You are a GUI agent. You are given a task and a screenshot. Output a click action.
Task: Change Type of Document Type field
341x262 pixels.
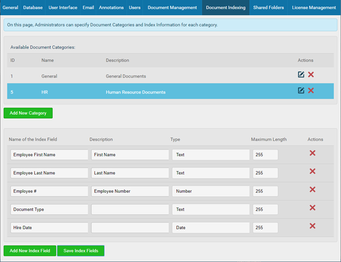pyautogui.click(x=210, y=209)
